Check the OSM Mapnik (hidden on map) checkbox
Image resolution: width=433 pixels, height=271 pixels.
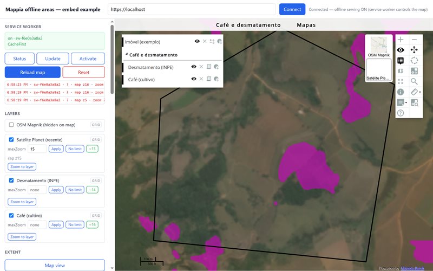tap(11, 125)
